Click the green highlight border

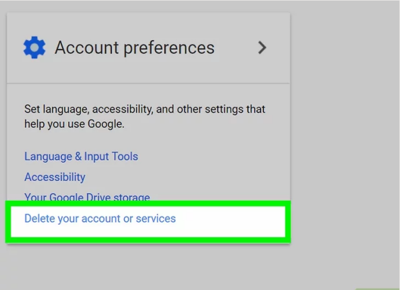pyautogui.click(x=148, y=203)
